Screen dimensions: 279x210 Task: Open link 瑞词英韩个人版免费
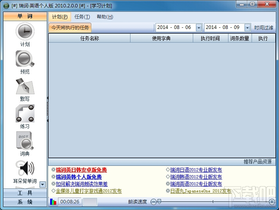(x=79, y=177)
